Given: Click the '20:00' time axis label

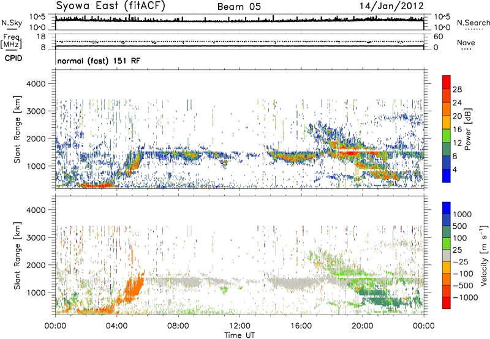Looking at the screenshot, I should click(x=363, y=326).
